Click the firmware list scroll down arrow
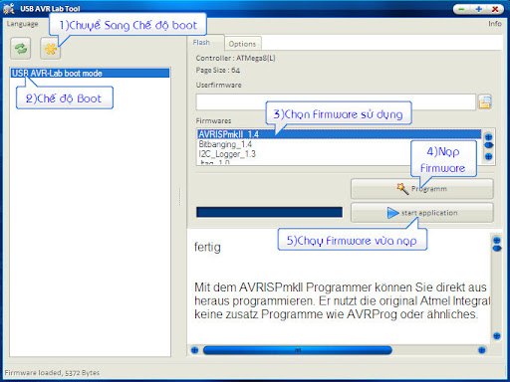510x382 pixels. [488, 156]
